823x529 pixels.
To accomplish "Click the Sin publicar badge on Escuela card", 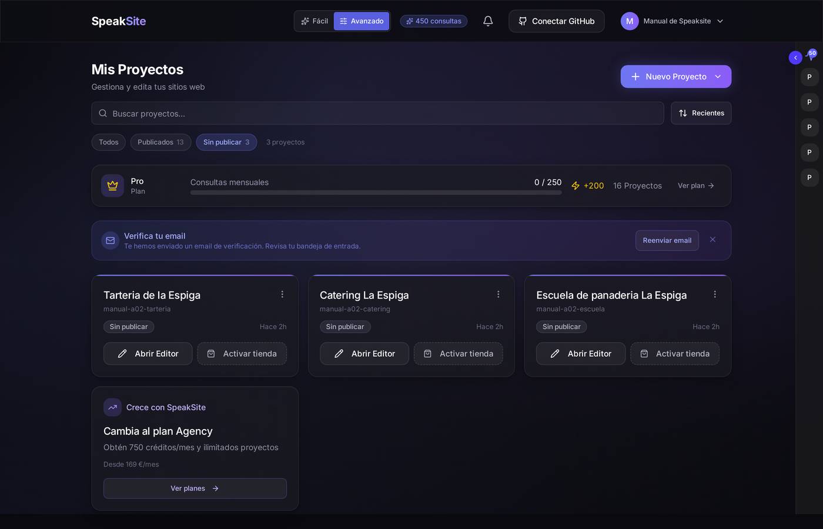I will pyautogui.click(x=561, y=327).
